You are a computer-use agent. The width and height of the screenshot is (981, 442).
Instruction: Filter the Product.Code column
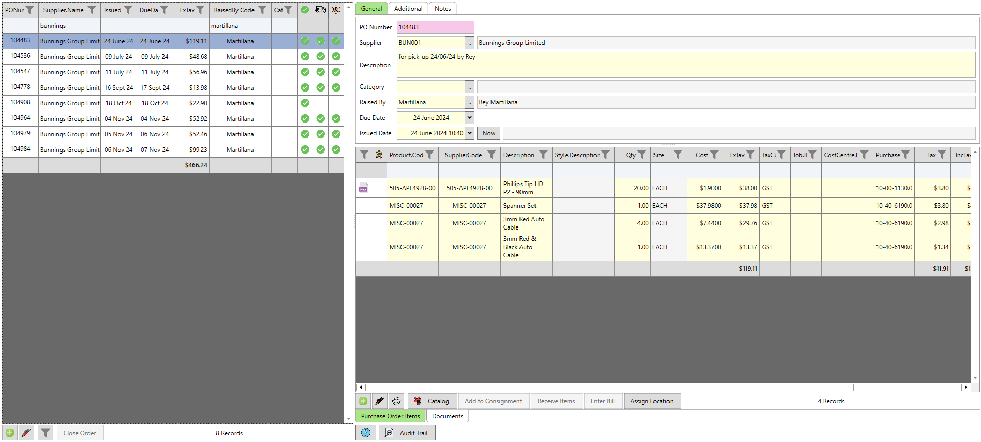point(429,155)
